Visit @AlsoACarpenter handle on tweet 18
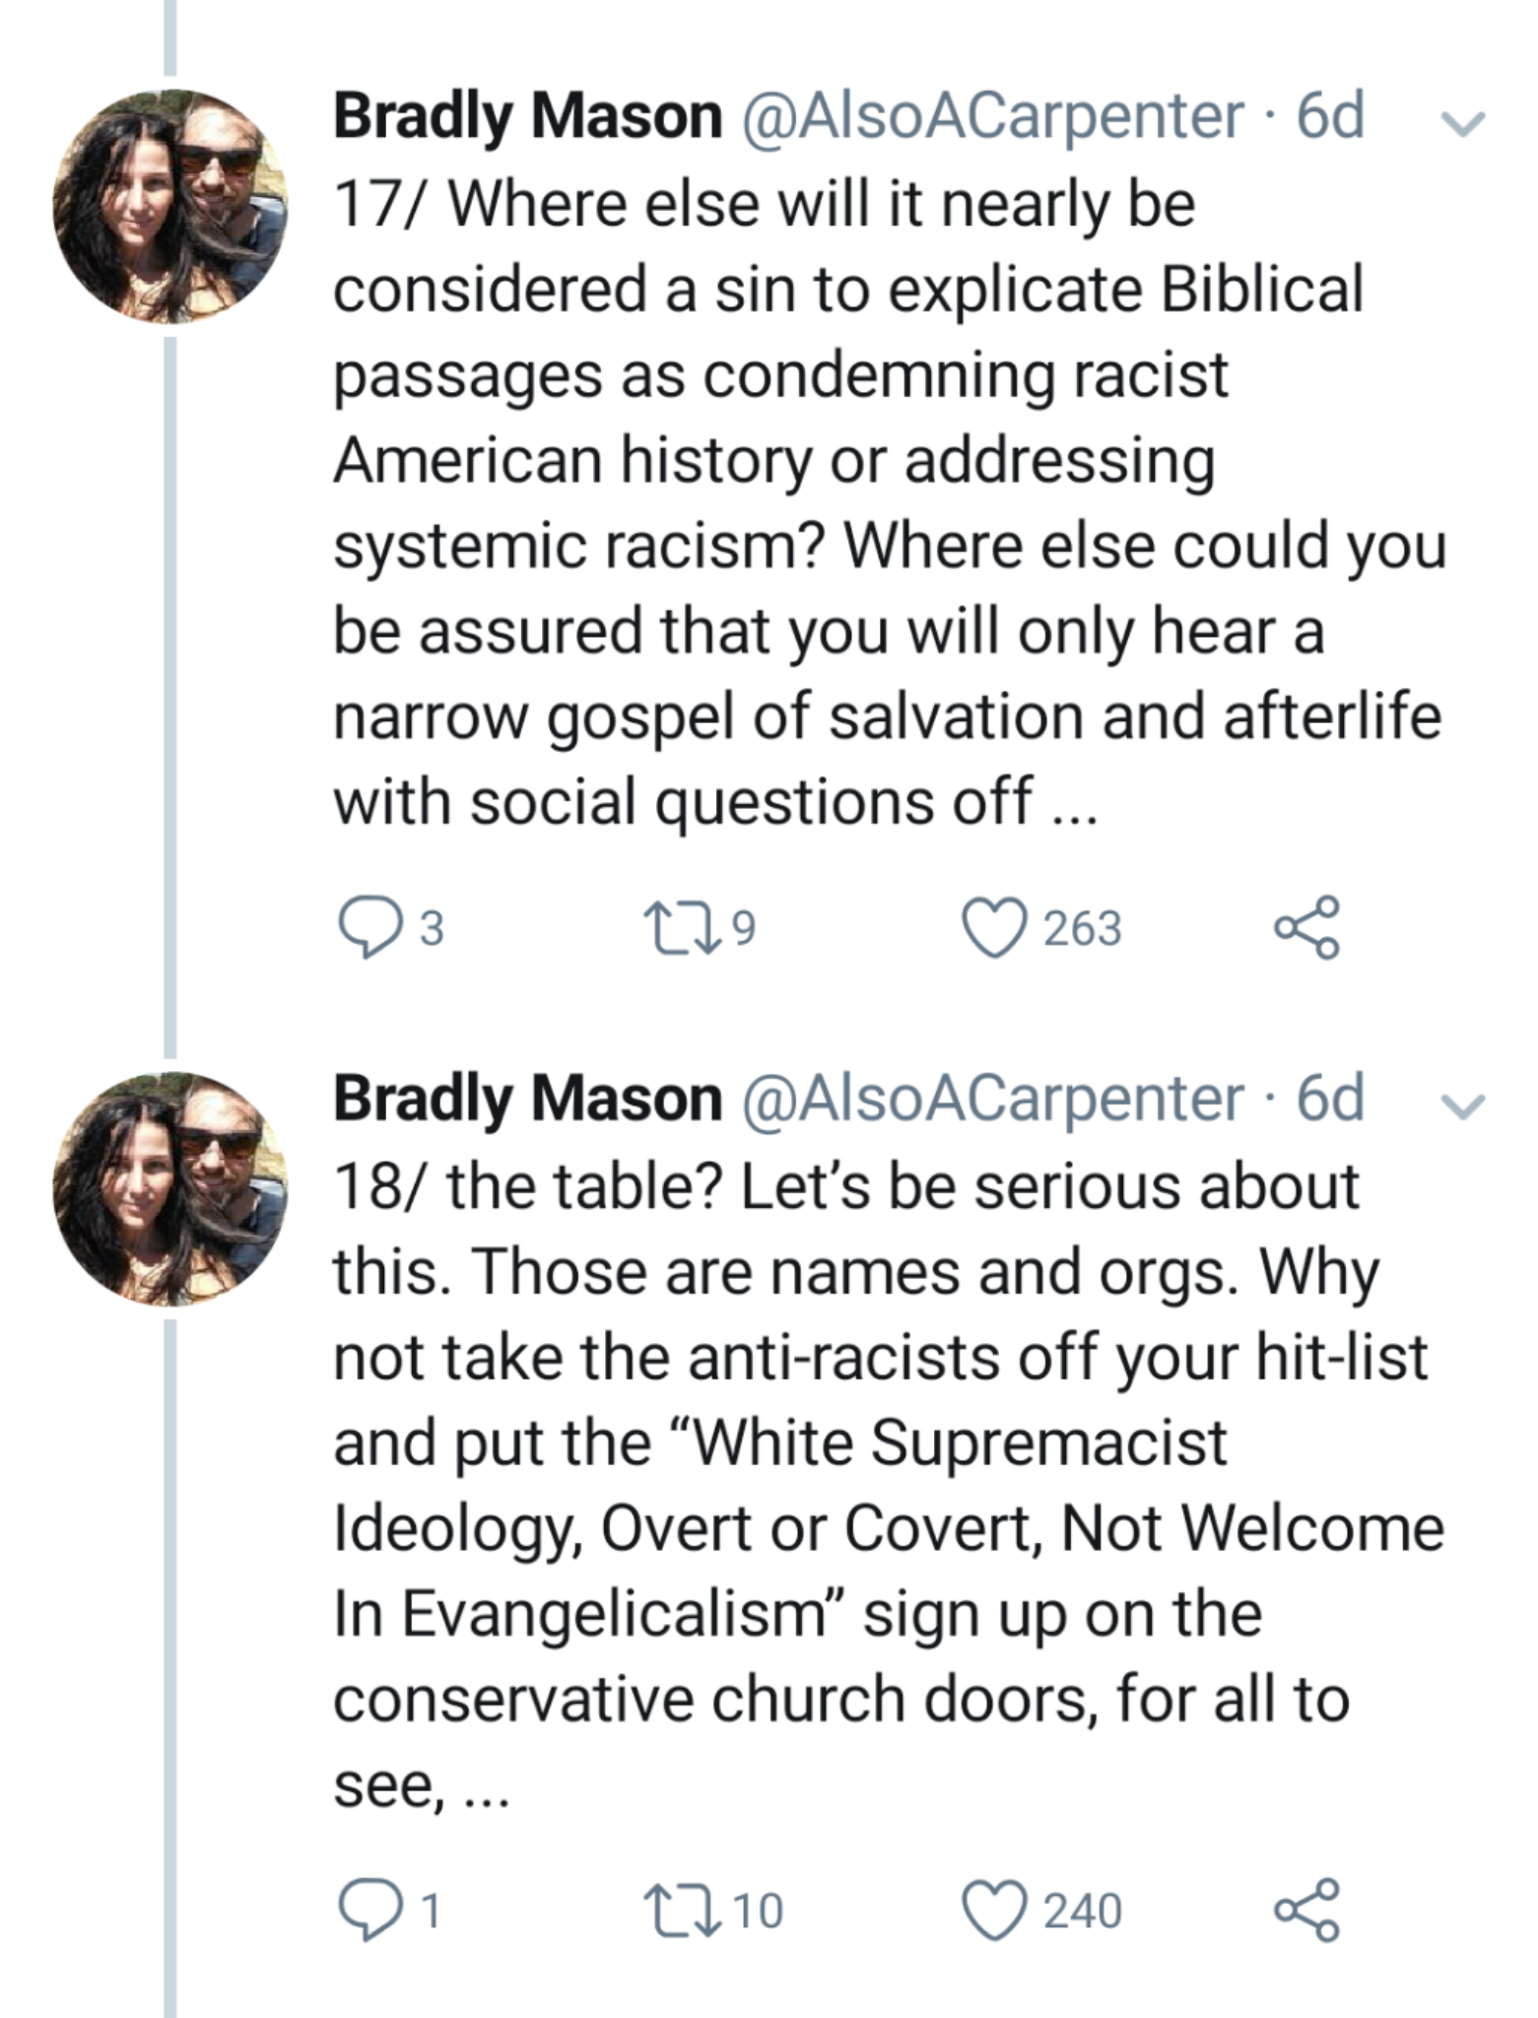This screenshot has height=2018, width=1538. click(992, 1099)
